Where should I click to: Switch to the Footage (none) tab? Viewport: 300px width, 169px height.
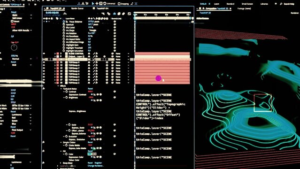pyautogui.click(x=244, y=8)
